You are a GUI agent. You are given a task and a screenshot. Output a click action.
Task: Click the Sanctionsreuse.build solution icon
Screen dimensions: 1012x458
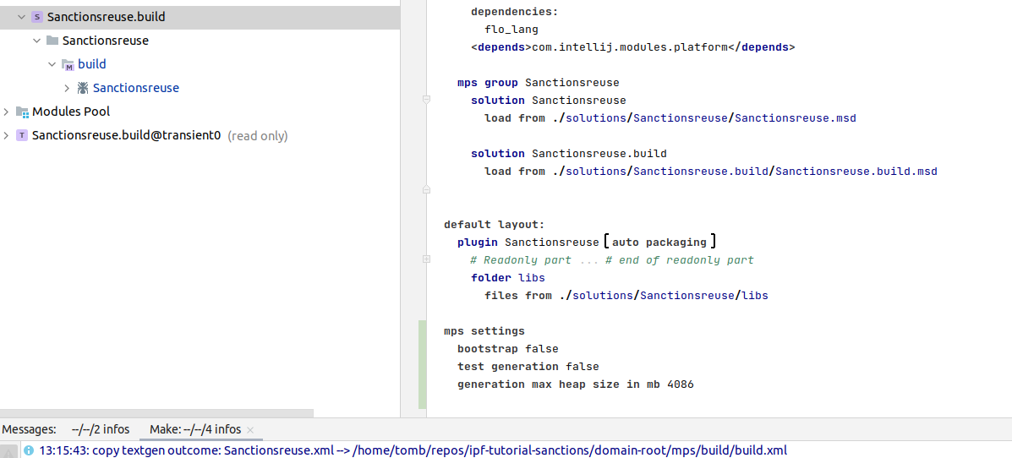pos(37,17)
